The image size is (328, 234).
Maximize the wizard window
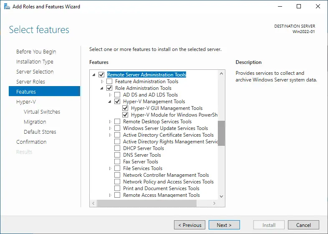(x=299, y=7)
